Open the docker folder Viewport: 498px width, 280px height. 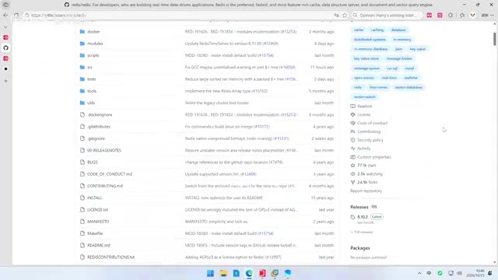[x=93, y=32]
